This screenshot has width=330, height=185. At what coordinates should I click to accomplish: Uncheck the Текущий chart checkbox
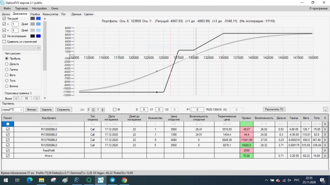(x=4, y=19)
